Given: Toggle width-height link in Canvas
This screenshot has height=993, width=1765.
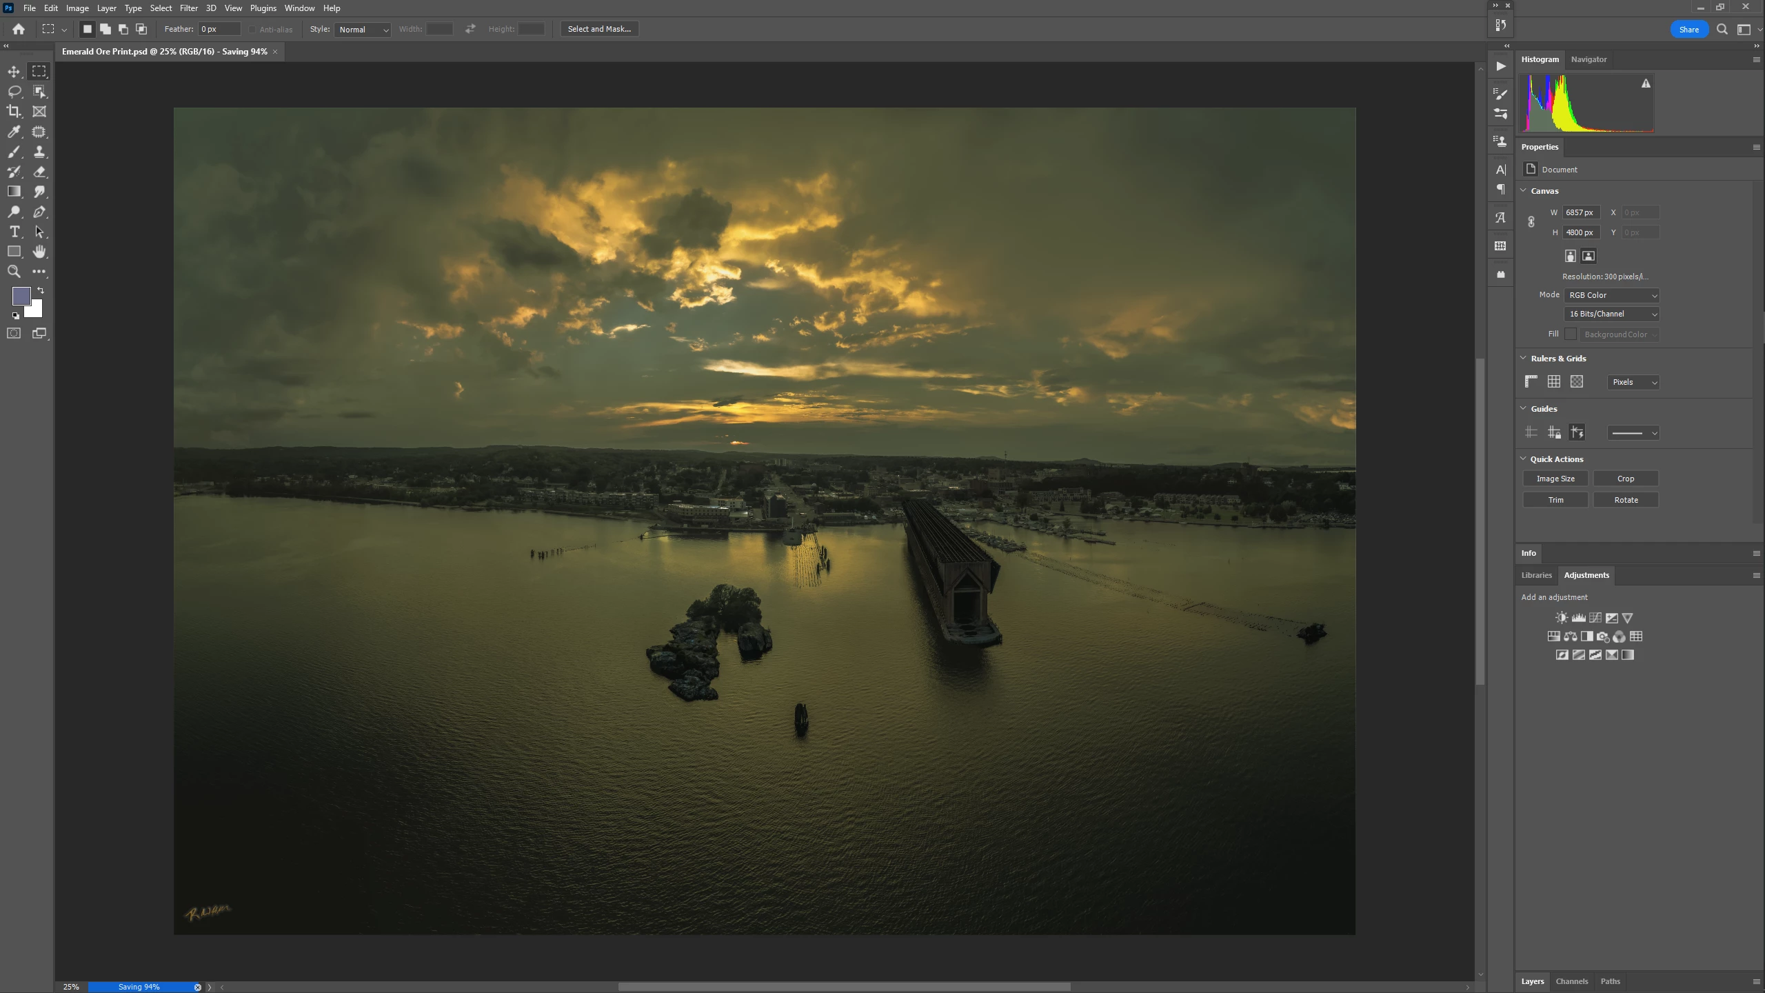Looking at the screenshot, I should point(1531,222).
